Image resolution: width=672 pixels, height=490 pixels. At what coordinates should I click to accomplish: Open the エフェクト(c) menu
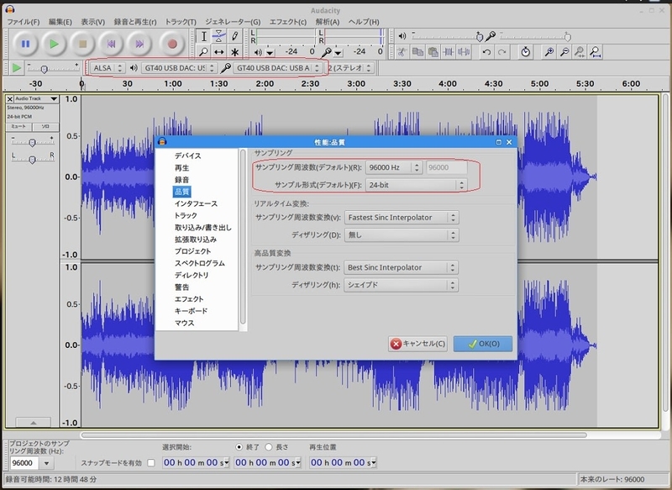pyautogui.click(x=287, y=22)
